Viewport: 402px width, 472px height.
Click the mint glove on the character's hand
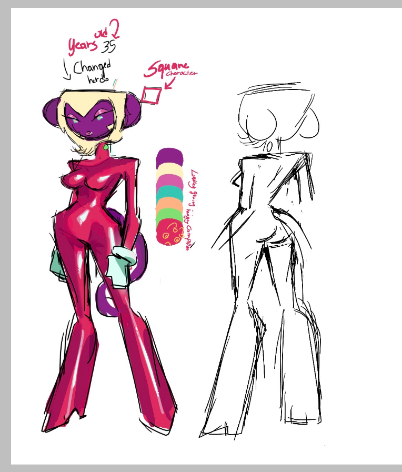point(123,267)
